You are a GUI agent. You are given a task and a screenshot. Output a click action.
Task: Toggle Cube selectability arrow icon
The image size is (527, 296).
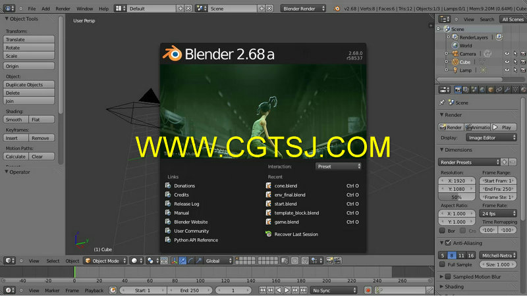(515, 62)
